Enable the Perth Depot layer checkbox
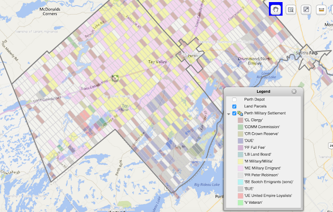Image resolution: width=333 pixels, height=212 pixels. click(x=234, y=100)
